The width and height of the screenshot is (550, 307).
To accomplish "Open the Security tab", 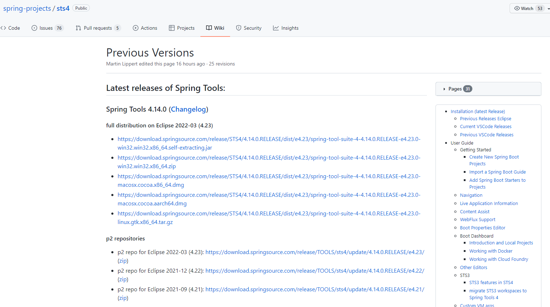I will (x=249, y=28).
